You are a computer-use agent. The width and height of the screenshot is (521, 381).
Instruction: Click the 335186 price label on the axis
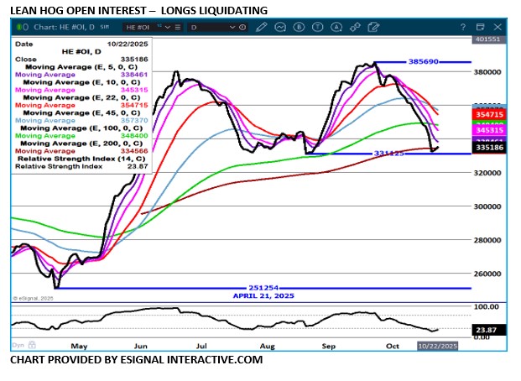point(489,146)
